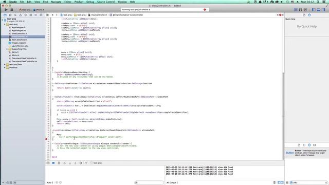This screenshot has width=329, height=185.
Task: Hide the debug area with leftmost bar button
Action: [48, 163]
